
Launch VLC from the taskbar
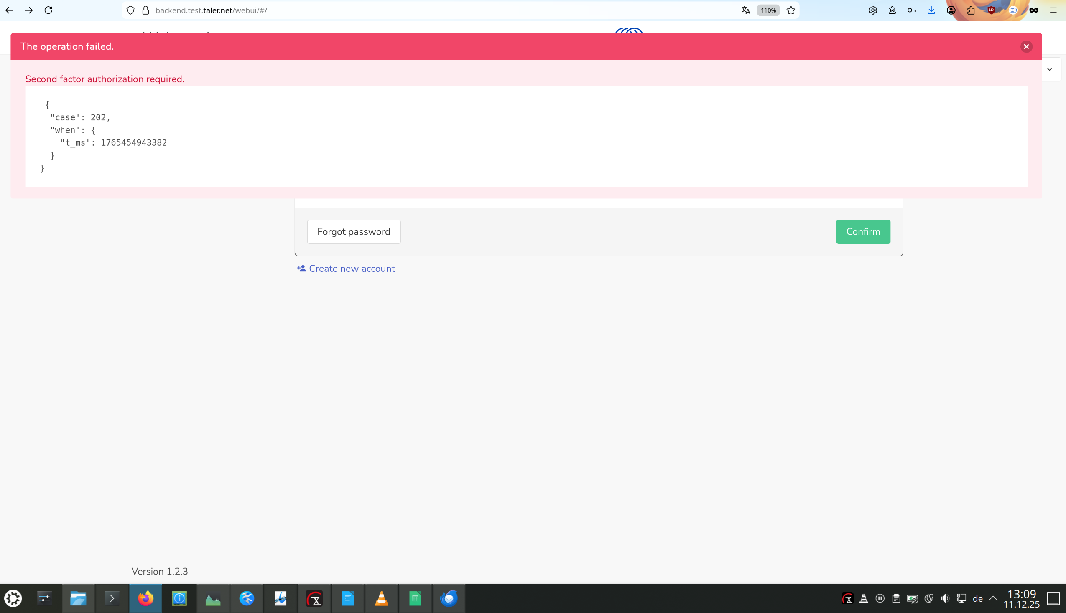pyautogui.click(x=381, y=598)
